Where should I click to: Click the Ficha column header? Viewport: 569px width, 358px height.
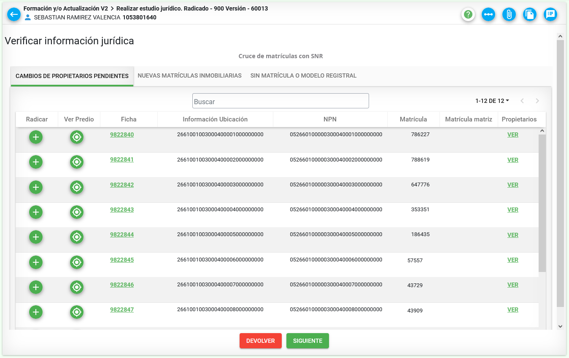tap(129, 119)
